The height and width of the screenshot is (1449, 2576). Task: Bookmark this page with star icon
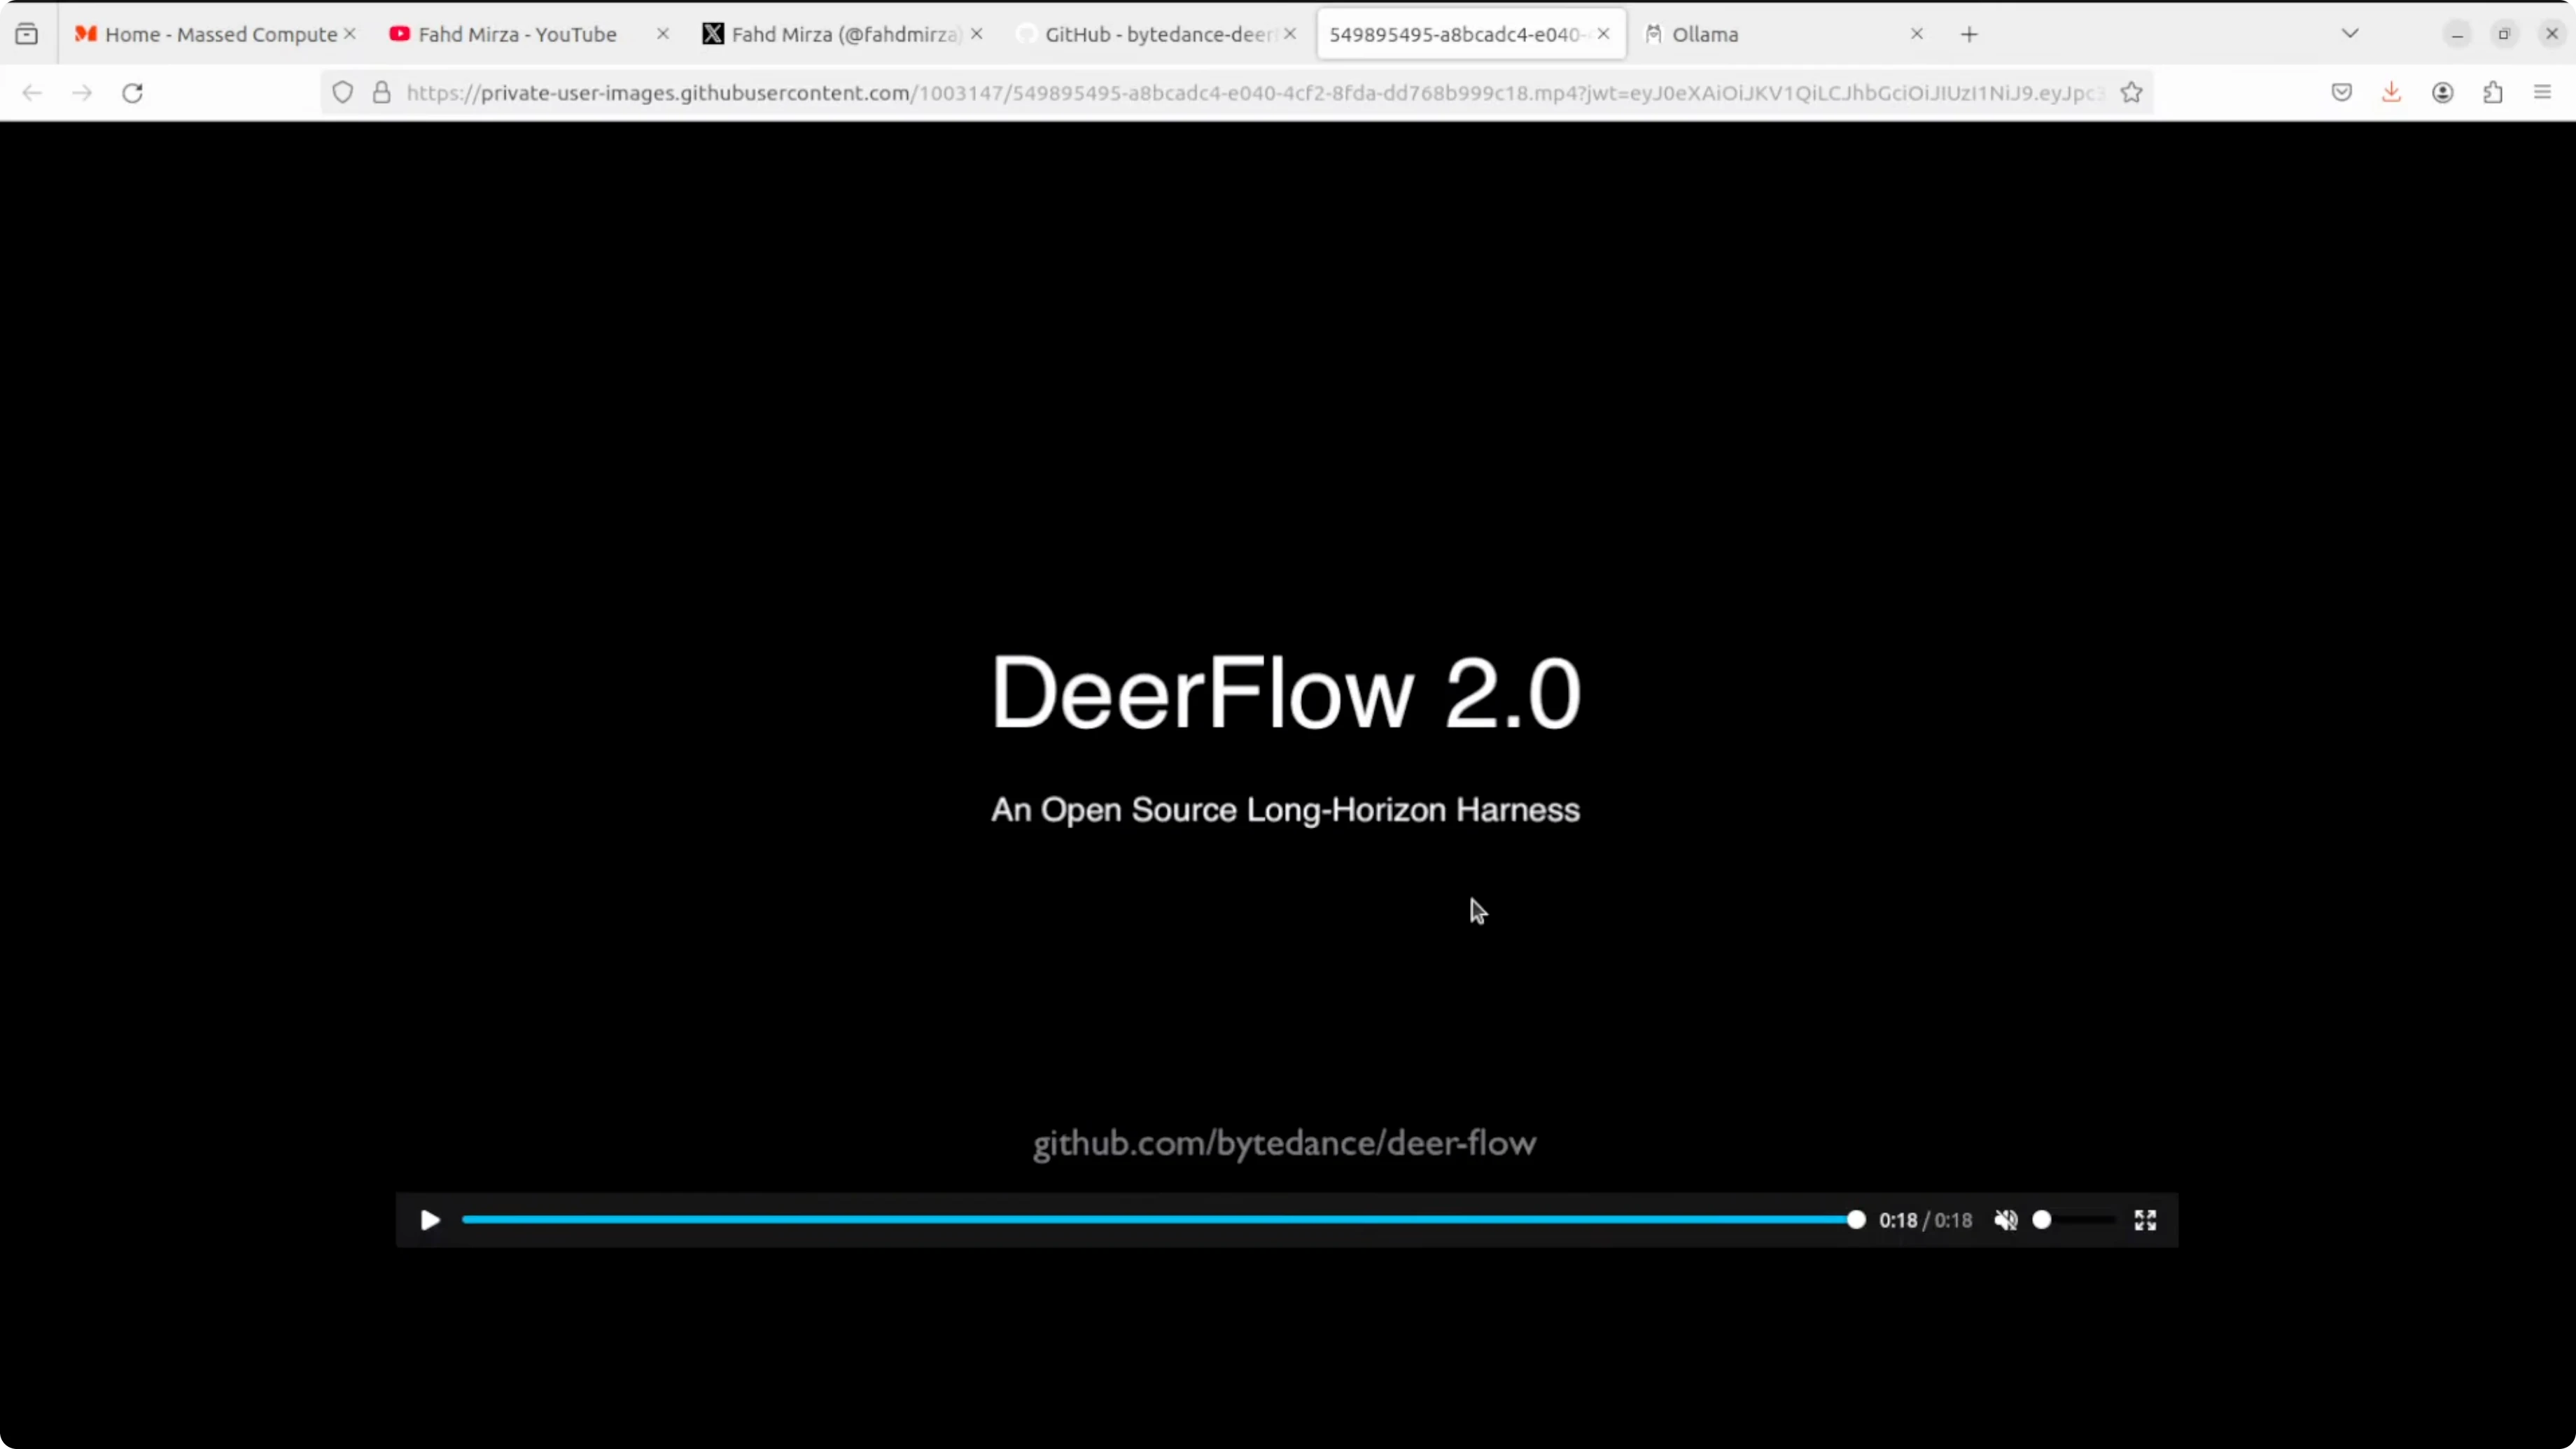click(x=2131, y=93)
